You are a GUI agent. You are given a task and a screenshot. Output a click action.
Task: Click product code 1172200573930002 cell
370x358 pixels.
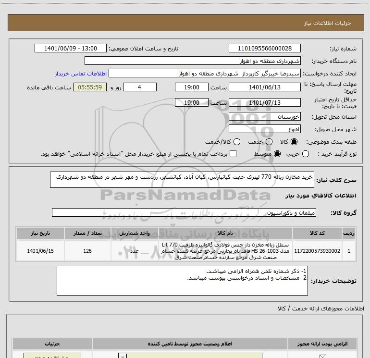pos(317,251)
